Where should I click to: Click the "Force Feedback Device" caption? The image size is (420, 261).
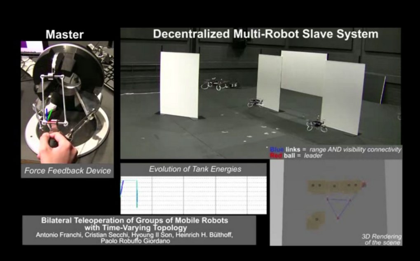(x=67, y=171)
